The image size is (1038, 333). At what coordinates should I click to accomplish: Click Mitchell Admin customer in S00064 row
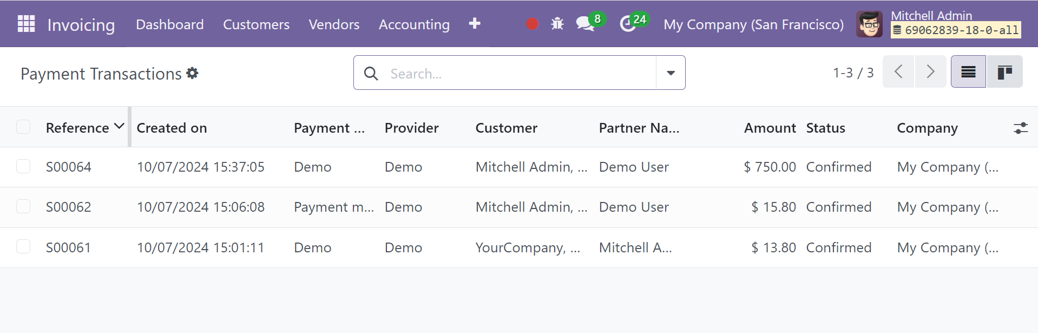[x=531, y=167]
